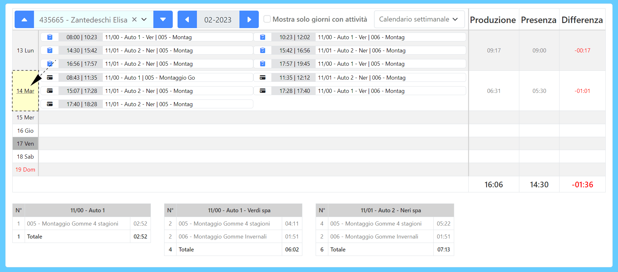Click badge card icon of 17:40 | 18:28 entry
618x272 pixels.
click(50, 104)
